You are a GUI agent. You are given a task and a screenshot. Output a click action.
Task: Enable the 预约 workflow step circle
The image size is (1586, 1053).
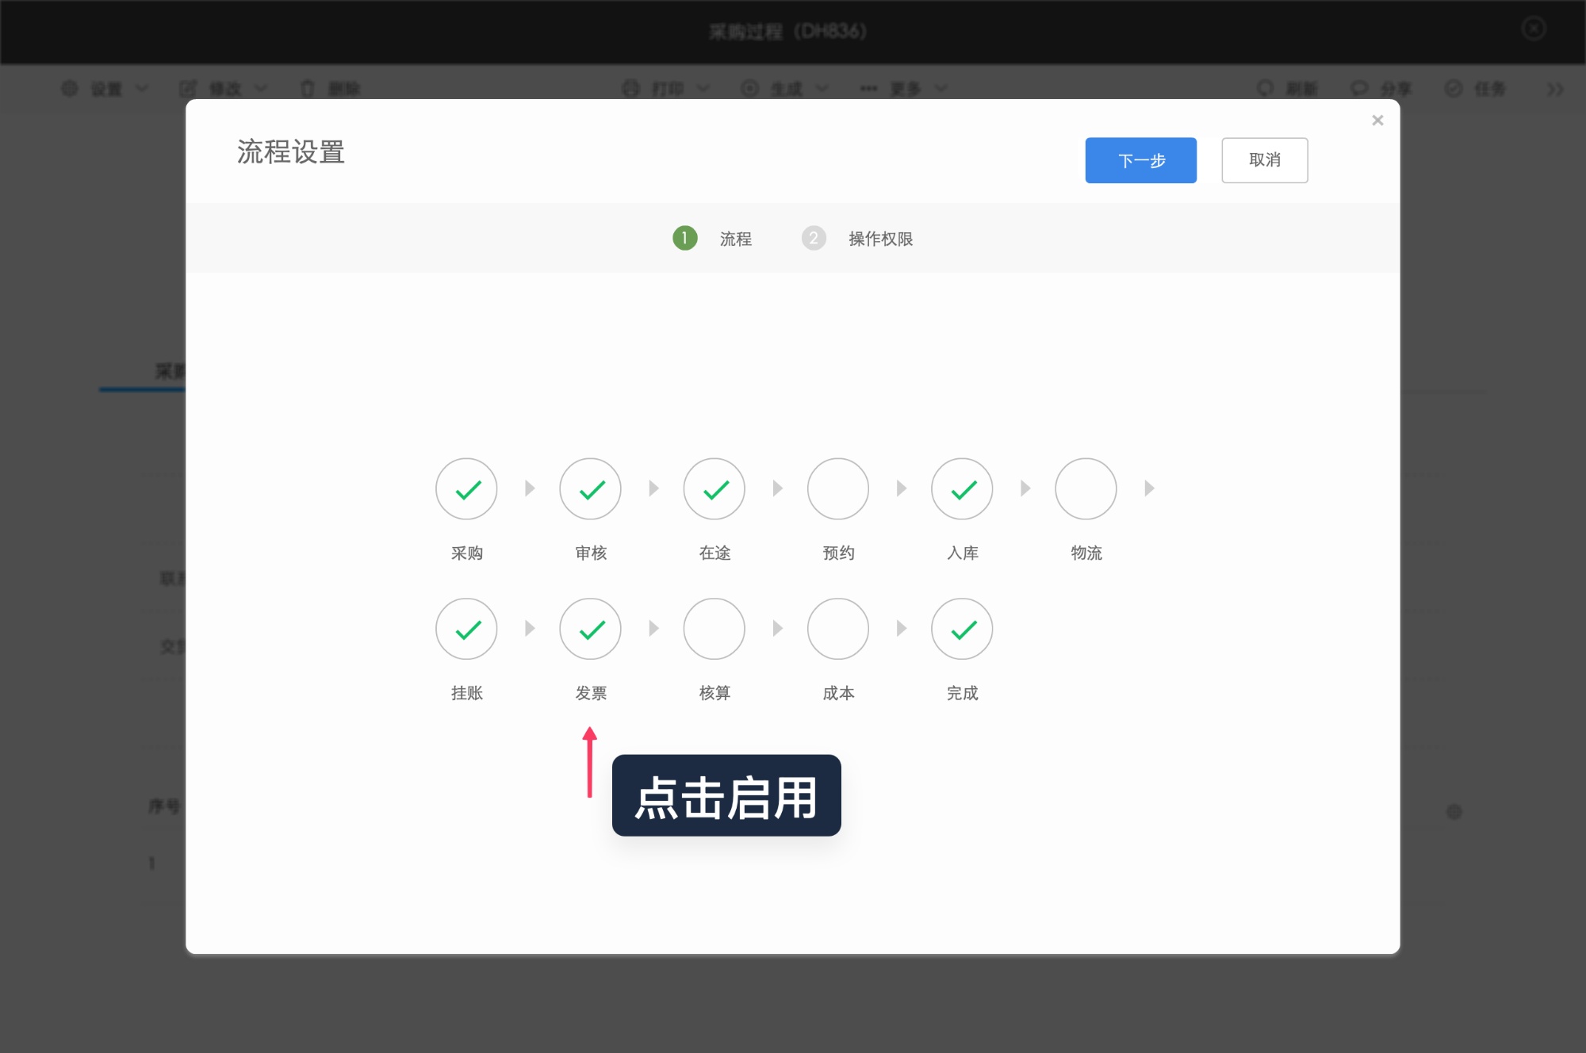click(x=837, y=489)
